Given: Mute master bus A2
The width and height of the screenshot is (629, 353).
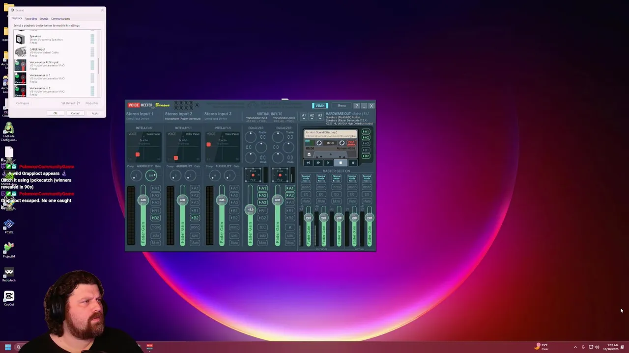Looking at the screenshot, I should (321, 201).
